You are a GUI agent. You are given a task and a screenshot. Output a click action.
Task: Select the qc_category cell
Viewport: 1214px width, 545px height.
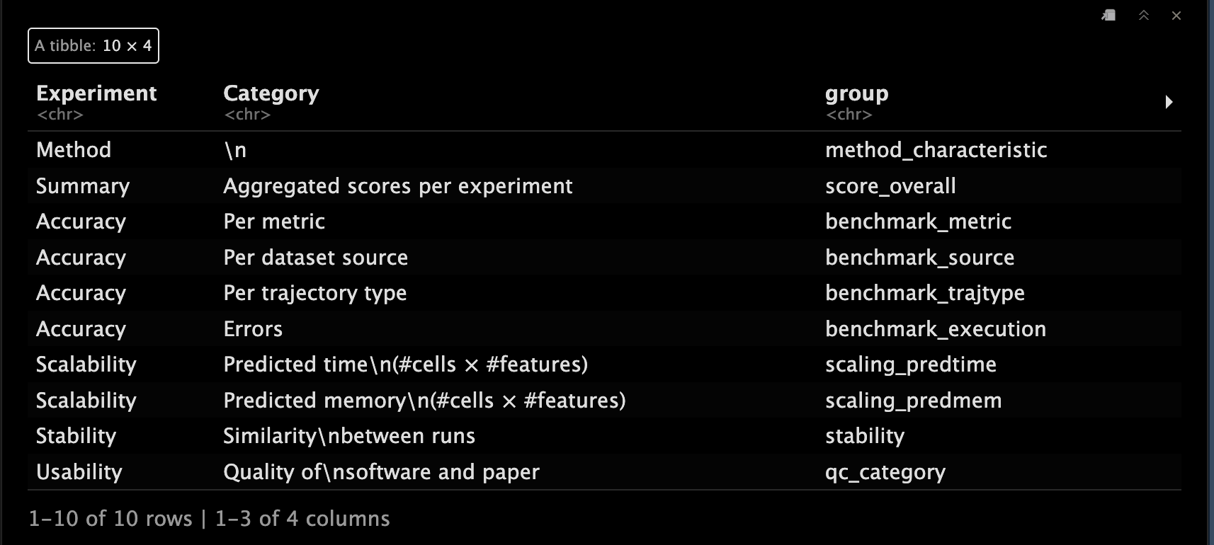885,472
